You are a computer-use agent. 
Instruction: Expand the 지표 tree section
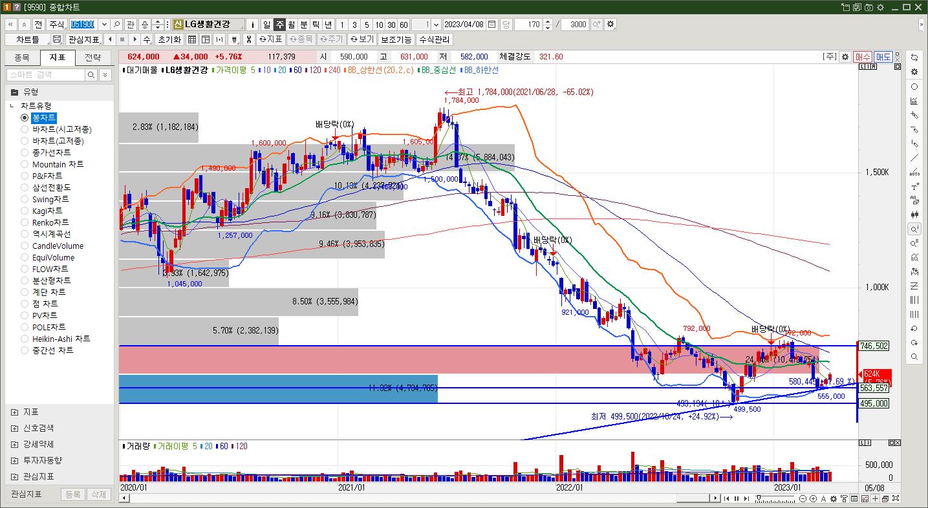(x=15, y=412)
